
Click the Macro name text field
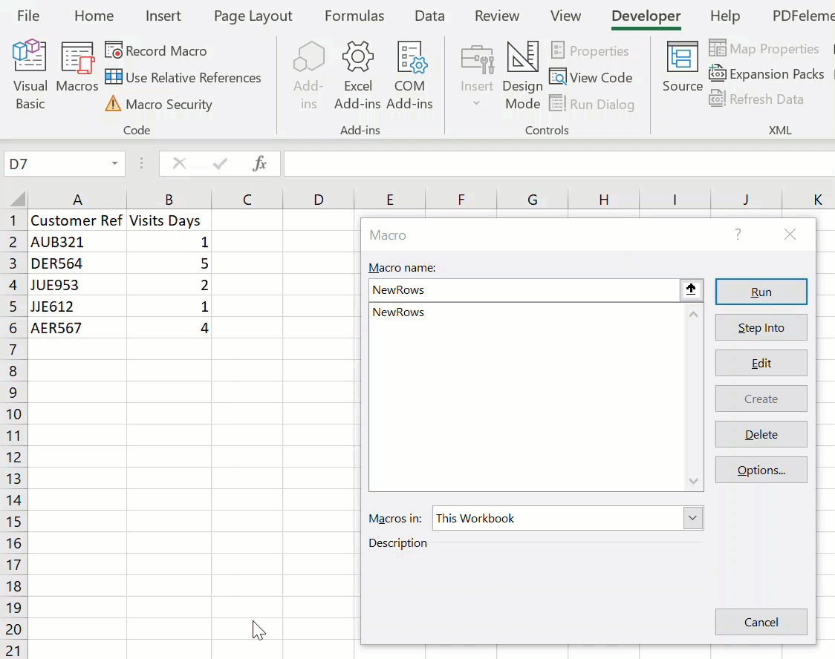(524, 290)
